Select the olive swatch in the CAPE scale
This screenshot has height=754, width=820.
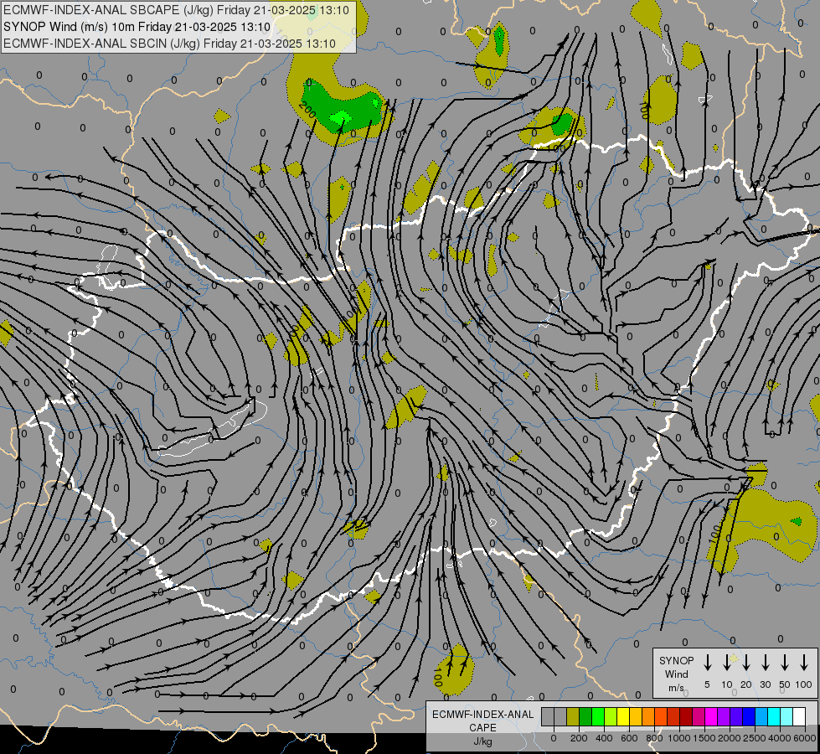click(x=573, y=717)
